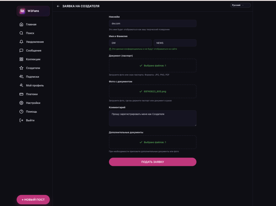This screenshot has width=276, height=206.
Task: Click the W3Fans logo icon
Action: pos(22,11)
